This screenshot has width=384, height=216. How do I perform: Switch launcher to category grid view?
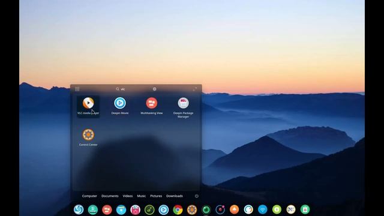pyautogui.click(x=77, y=89)
